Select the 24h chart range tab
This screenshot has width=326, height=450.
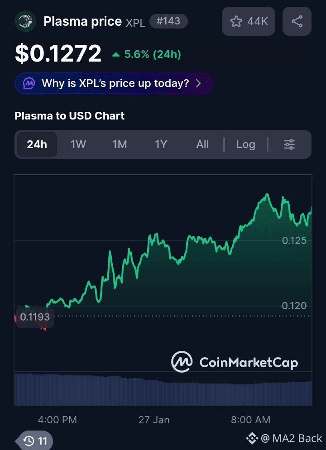tap(37, 144)
